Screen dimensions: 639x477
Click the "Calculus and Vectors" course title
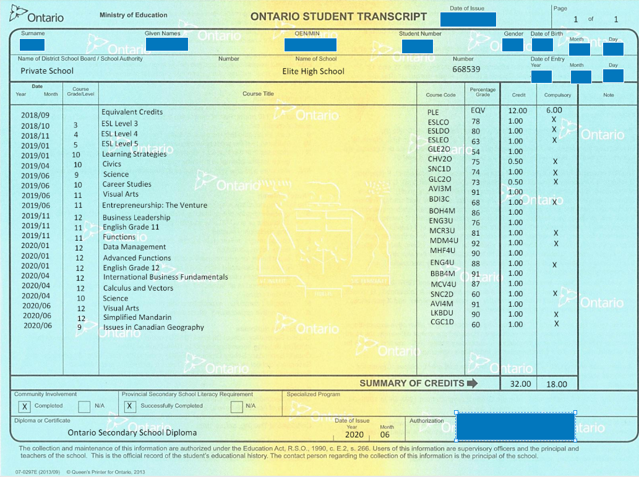point(138,288)
